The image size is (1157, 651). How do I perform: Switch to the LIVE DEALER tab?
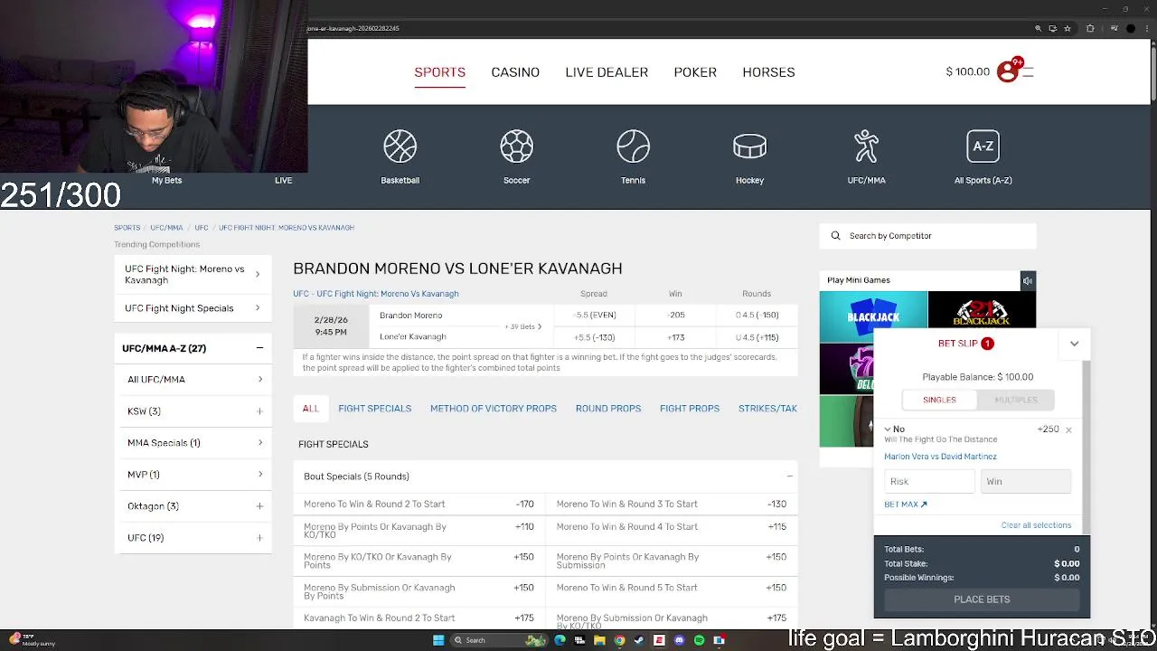coord(607,72)
